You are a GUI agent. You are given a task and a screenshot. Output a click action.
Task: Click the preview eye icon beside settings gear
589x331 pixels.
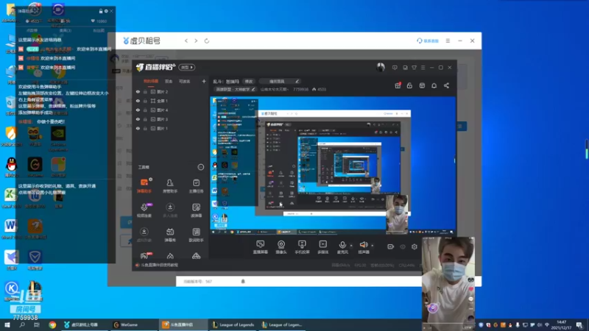pyautogui.click(x=403, y=246)
